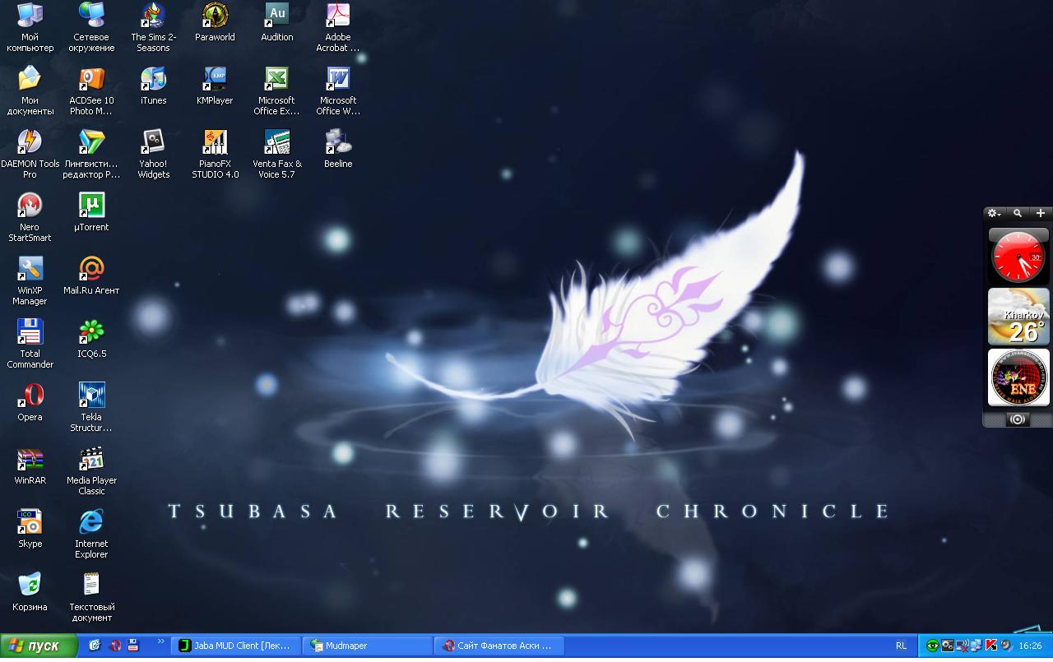The height and width of the screenshot is (662, 1053).
Task: Click the RL language indicator
Action: (x=901, y=646)
